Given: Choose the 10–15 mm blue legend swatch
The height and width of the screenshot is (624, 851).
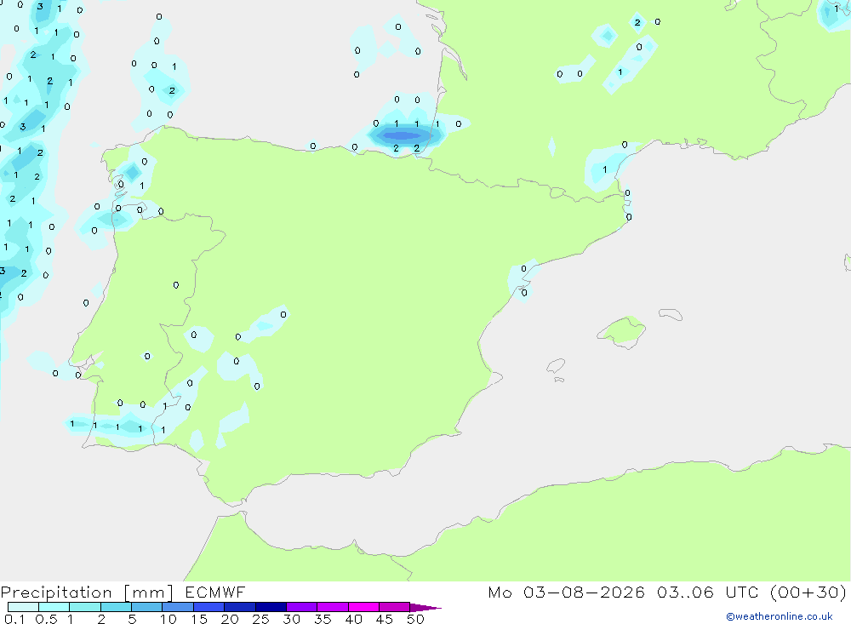Looking at the screenshot, I should coord(178,607).
